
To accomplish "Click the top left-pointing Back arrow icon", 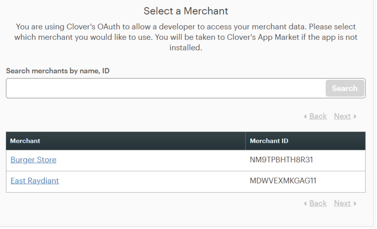I will [305, 117].
